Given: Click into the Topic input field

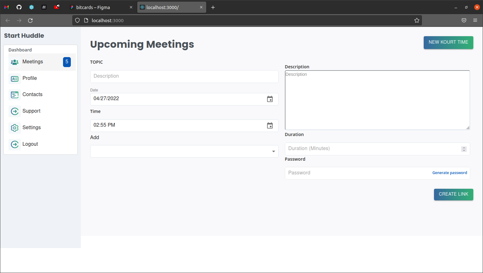Looking at the screenshot, I should [x=184, y=76].
